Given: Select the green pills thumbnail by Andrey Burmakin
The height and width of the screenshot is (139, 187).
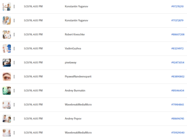Looking at the screenshot, I should click(x=7, y=91).
